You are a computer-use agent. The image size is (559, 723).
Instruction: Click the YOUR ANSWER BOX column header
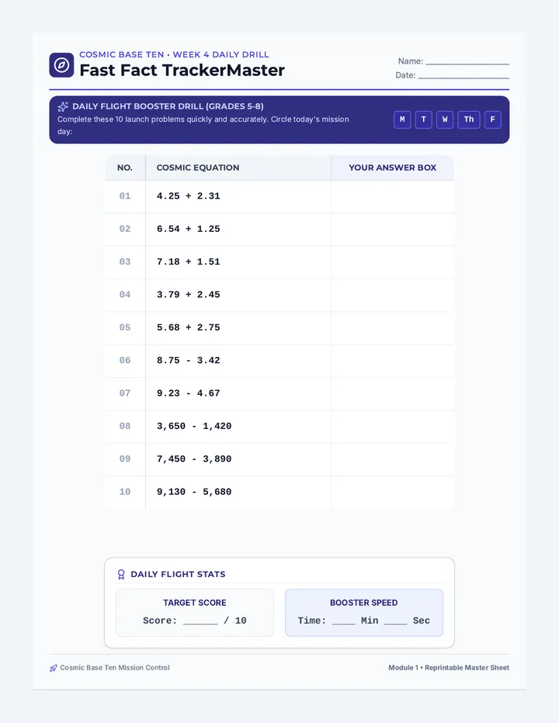(392, 168)
